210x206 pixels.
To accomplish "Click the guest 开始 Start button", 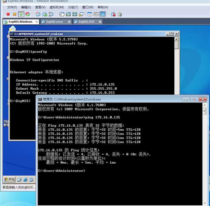I will 9,179.
